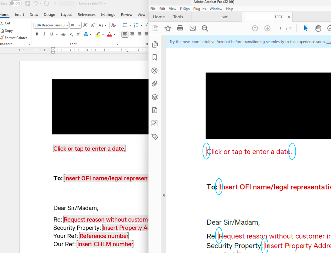Decrease font size with the Shrink Font icon
331x253 pixels.
click(93, 25)
